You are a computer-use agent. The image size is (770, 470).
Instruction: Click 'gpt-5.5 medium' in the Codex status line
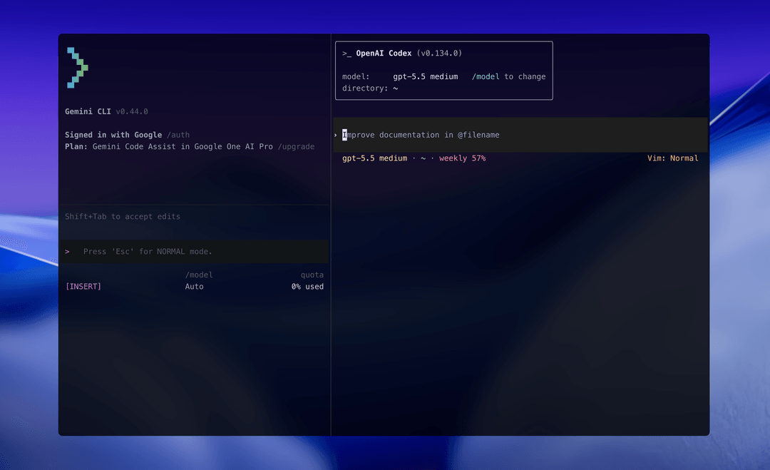[x=375, y=158]
